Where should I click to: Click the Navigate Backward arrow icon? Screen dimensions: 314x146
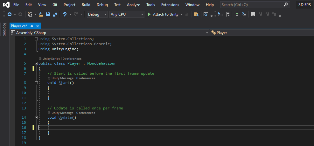pyautogui.click(x=10, y=14)
